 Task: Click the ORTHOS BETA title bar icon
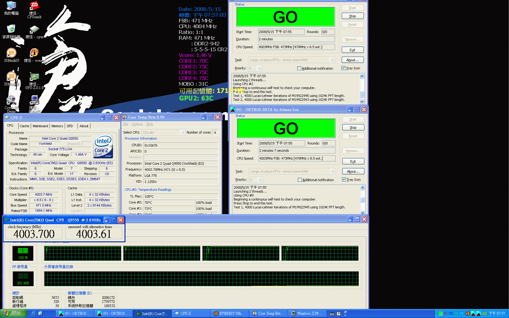232,109
